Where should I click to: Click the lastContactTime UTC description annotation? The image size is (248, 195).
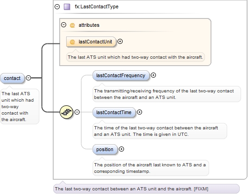[160, 131]
